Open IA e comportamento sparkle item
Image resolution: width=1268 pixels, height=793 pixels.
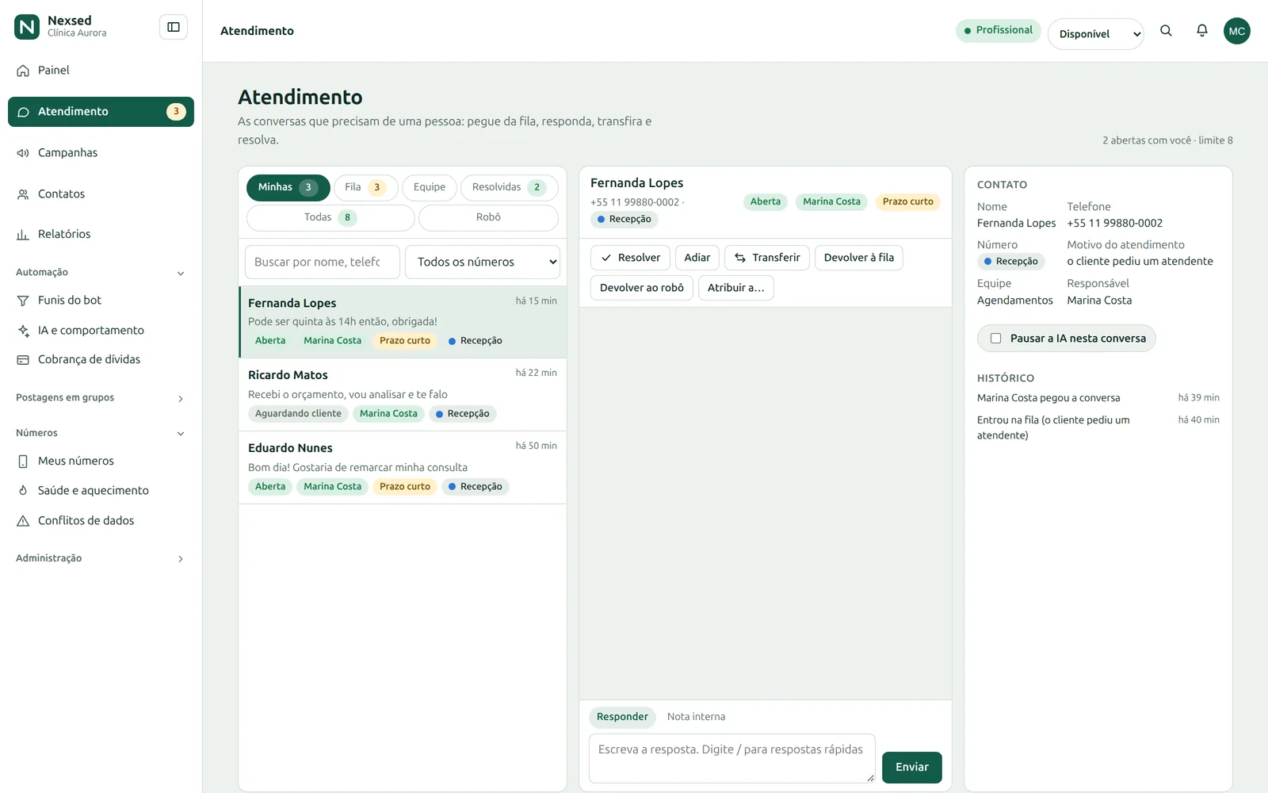pos(101,331)
